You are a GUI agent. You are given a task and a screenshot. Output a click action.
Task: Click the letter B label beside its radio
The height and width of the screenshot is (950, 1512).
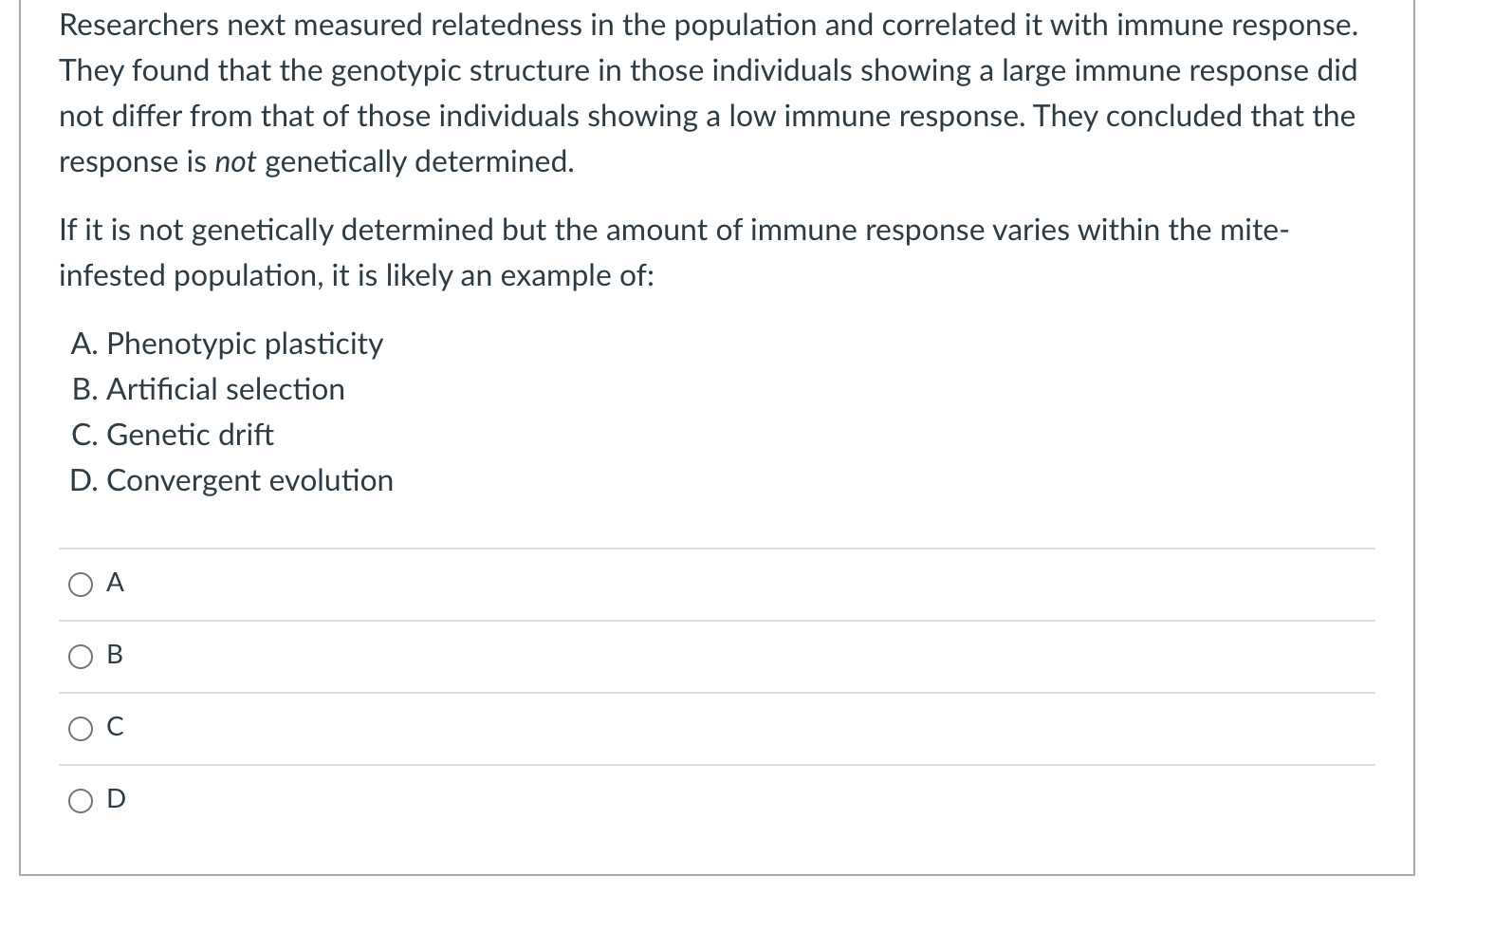[x=115, y=655]
